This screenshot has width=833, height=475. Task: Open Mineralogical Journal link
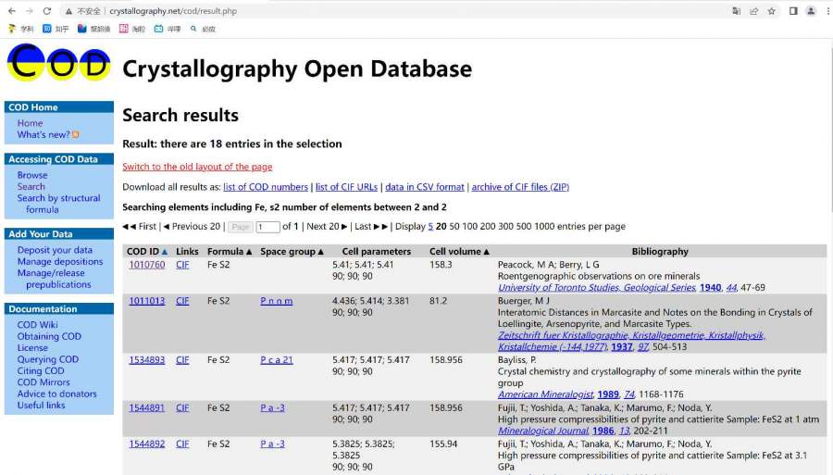pyautogui.click(x=543, y=431)
